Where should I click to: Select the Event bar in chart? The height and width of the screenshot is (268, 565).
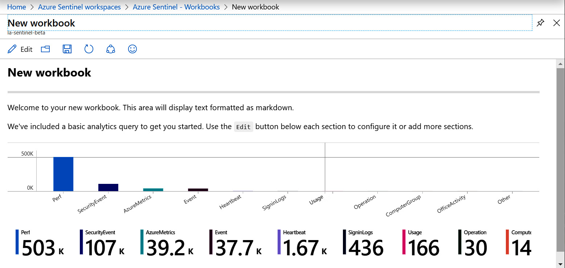(x=198, y=190)
